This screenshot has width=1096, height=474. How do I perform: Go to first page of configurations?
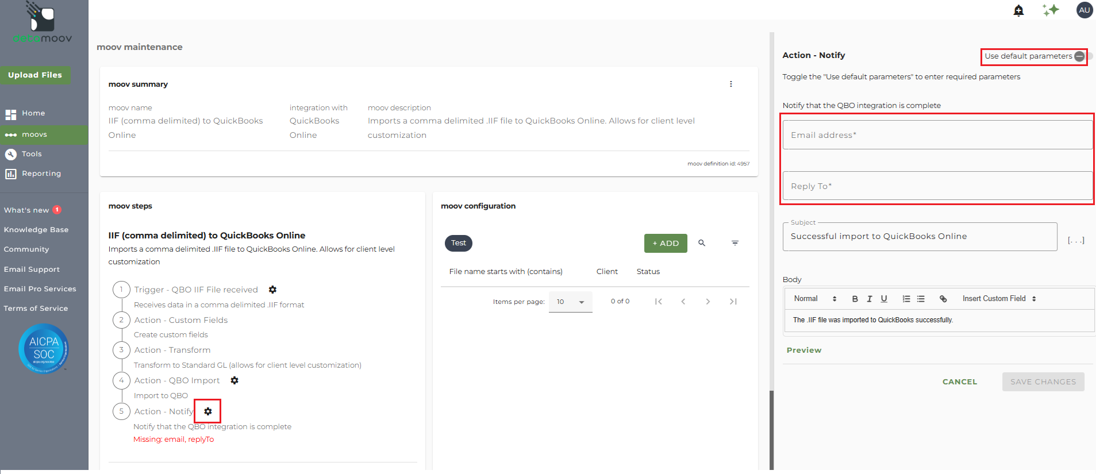coord(659,302)
